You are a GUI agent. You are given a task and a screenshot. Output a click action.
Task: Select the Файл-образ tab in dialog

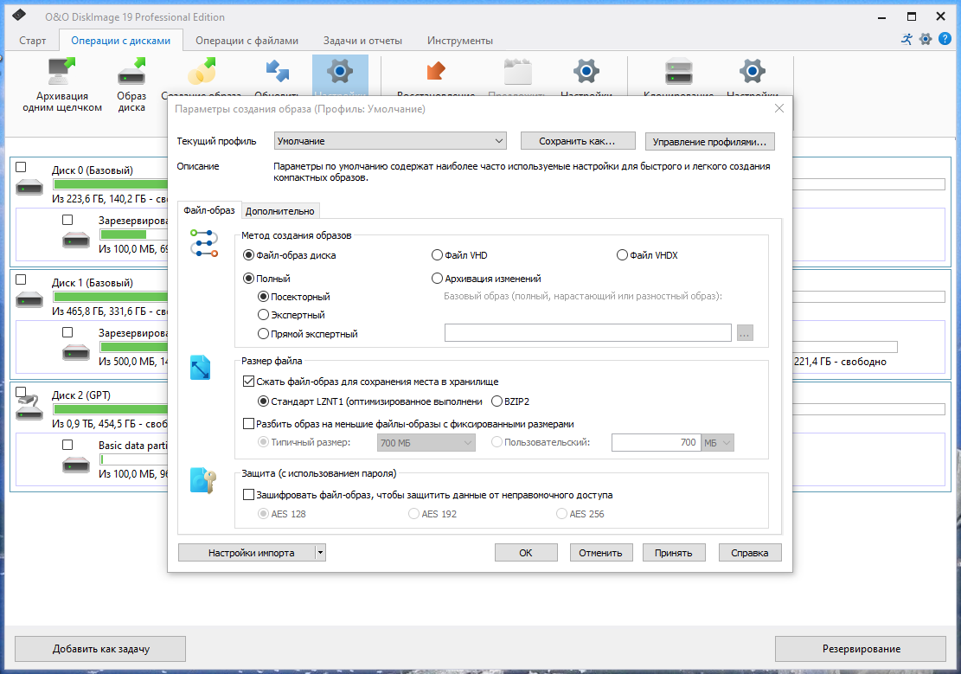(209, 210)
